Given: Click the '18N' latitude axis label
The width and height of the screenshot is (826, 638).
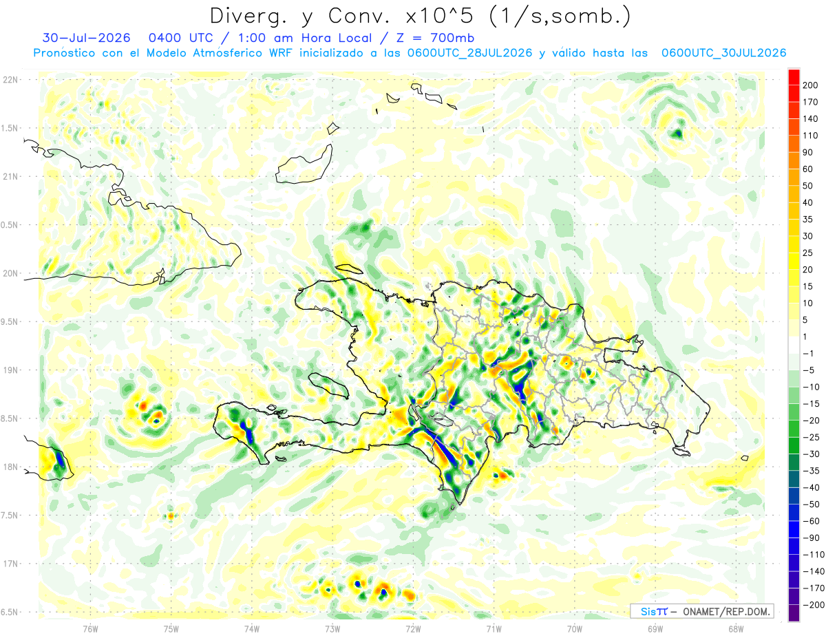Looking at the screenshot, I should (10, 467).
